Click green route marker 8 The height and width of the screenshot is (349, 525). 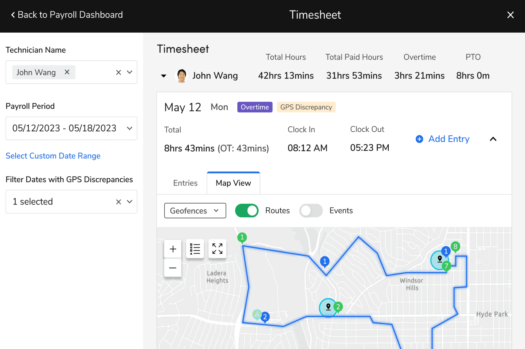[x=455, y=247]
